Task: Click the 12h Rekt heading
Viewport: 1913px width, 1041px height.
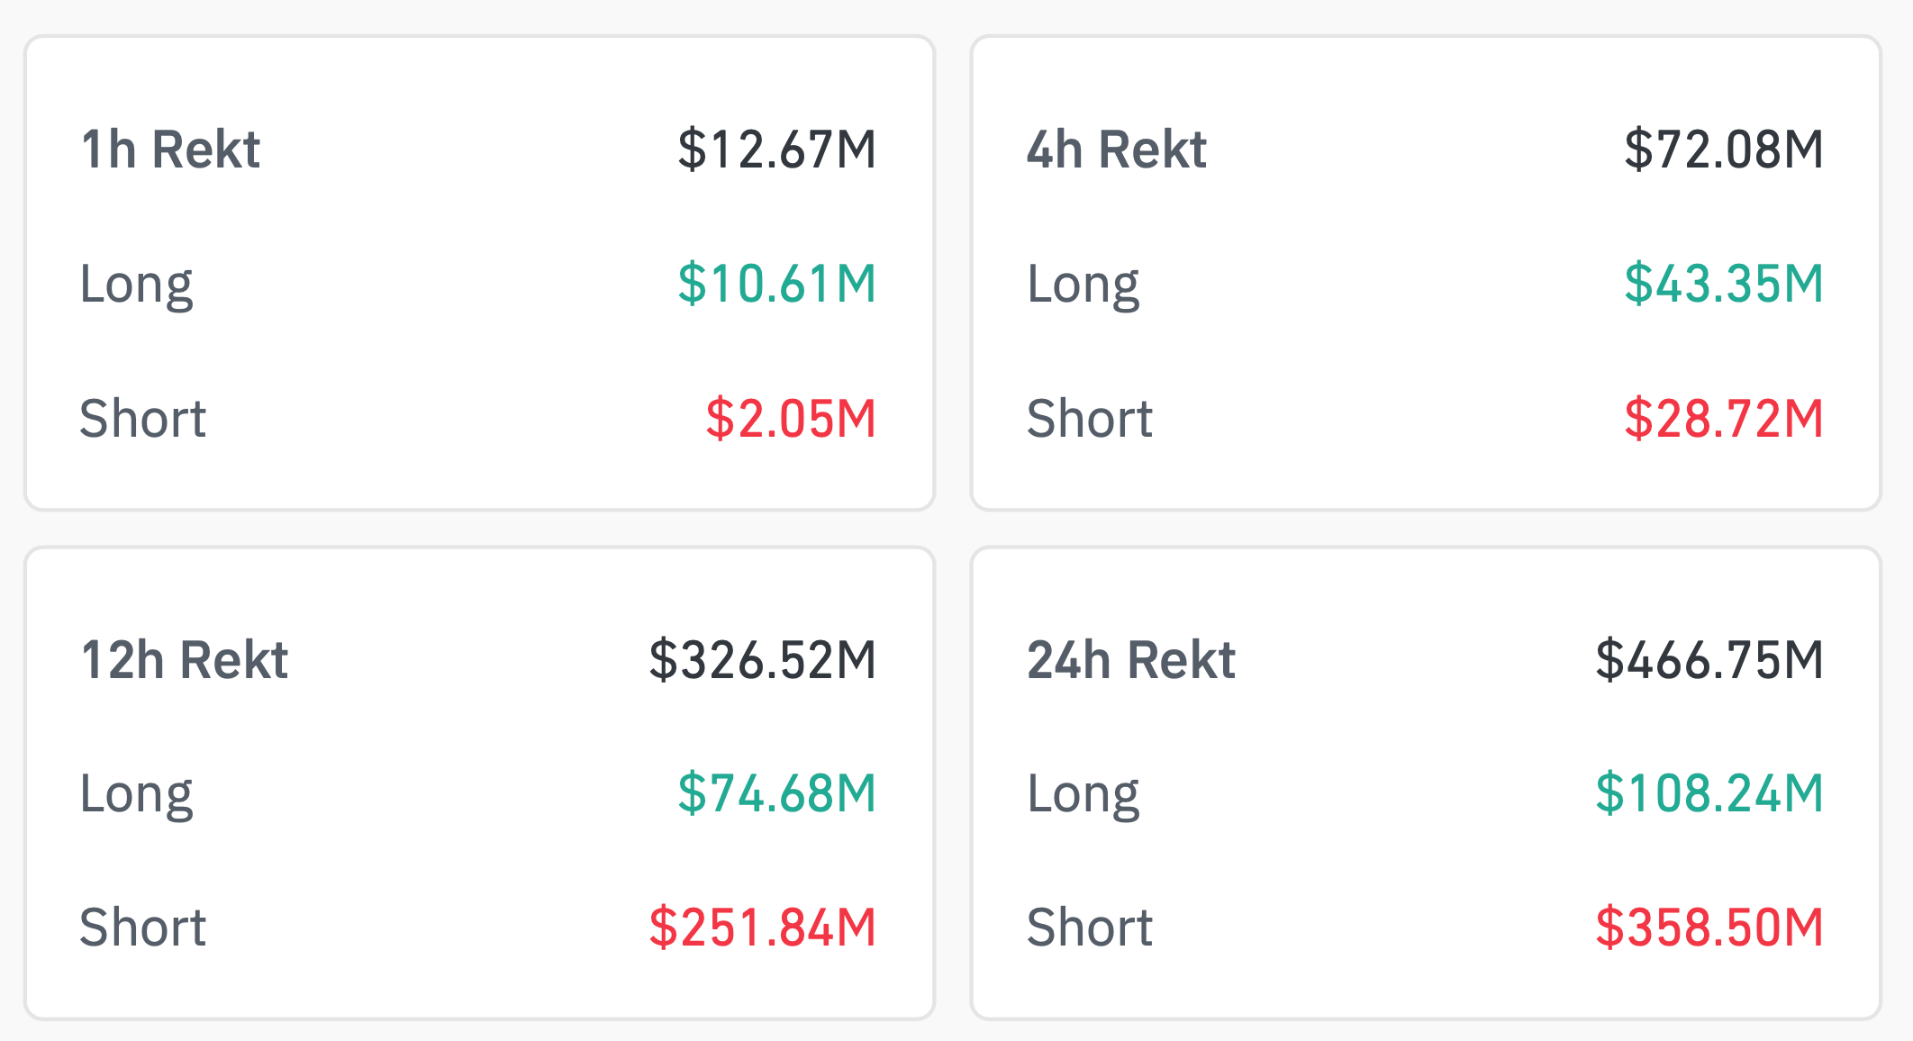Action: [x=185, y=660]
